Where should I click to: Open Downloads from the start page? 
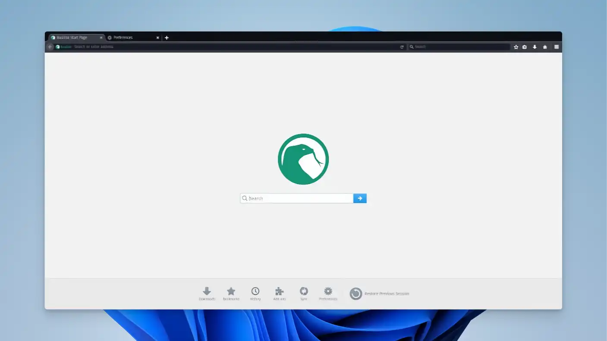coord(207,293)
